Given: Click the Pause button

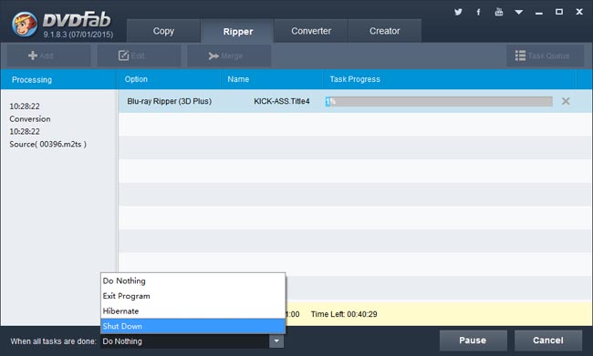Looking at the screenshot, I should pyautogui.click(x=473, y=341).
